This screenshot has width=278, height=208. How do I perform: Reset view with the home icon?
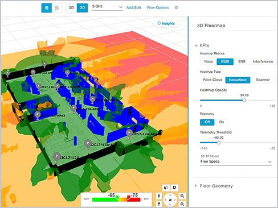point(170,199)
